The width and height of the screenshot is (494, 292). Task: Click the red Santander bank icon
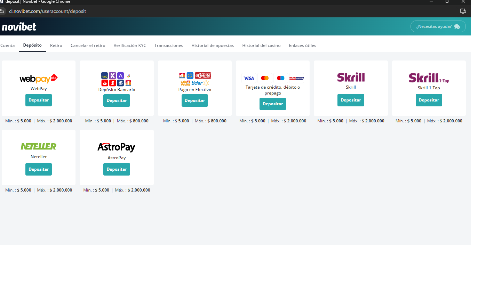point(104,83)
